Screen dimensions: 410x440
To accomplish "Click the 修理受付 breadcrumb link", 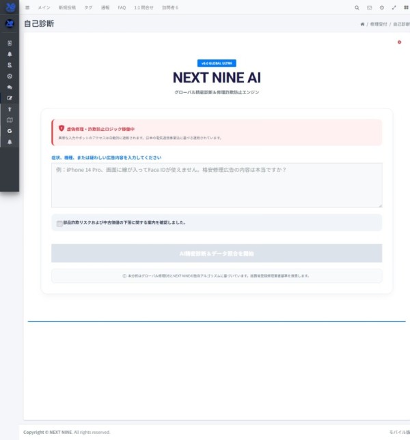I will 379,24.
